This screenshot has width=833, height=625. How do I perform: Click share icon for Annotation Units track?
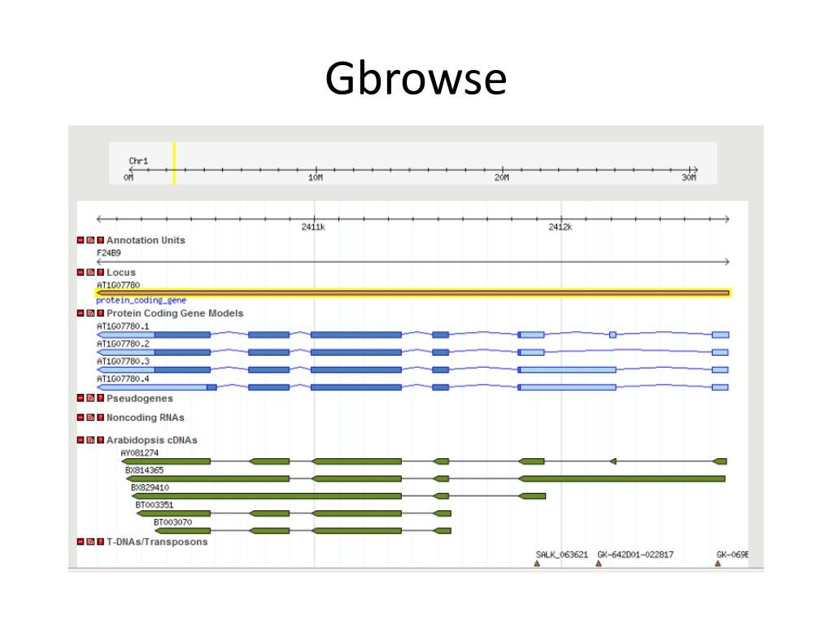point(90,240)
